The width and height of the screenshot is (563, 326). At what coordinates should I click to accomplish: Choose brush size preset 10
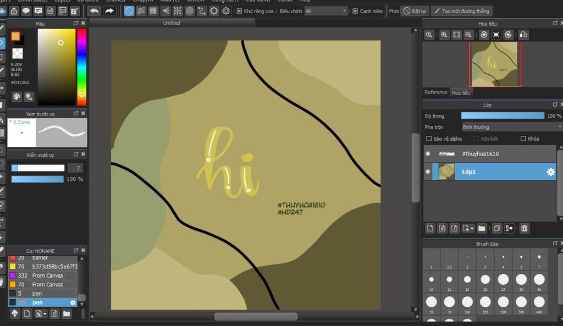coord(431,282)
